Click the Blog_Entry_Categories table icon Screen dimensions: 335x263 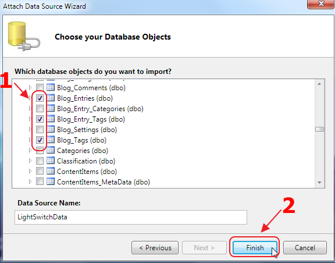51,108
